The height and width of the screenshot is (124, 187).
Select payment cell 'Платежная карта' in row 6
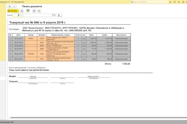pyautogui.click(x=121, y=59)
